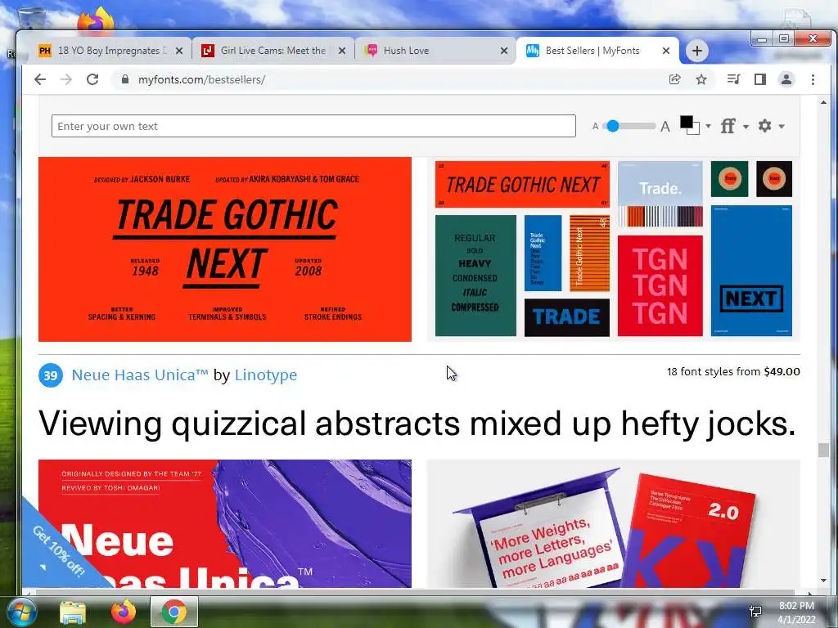Adjust the font preview size slider

(x=613, y=126)
